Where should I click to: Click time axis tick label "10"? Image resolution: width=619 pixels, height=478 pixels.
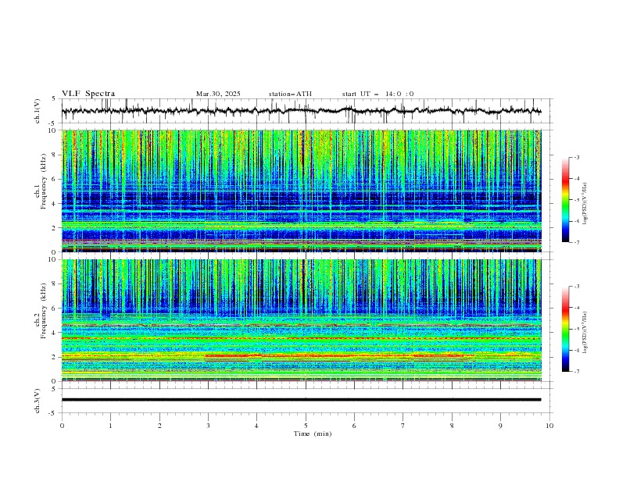(x=549, y=426)
